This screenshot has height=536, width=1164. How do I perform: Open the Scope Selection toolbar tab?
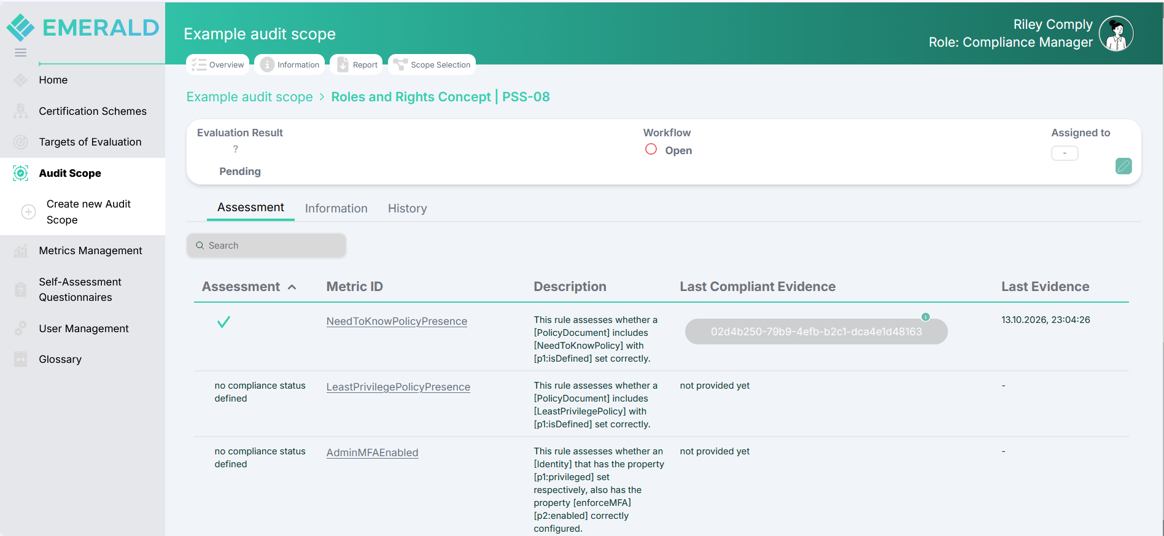(x=432, y=64)
